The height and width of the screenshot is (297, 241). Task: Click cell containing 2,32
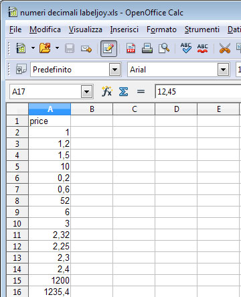pos(50,235)
